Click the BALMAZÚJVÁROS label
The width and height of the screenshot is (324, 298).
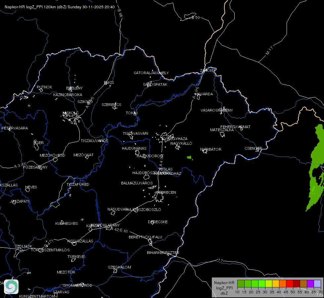point(137,183)
